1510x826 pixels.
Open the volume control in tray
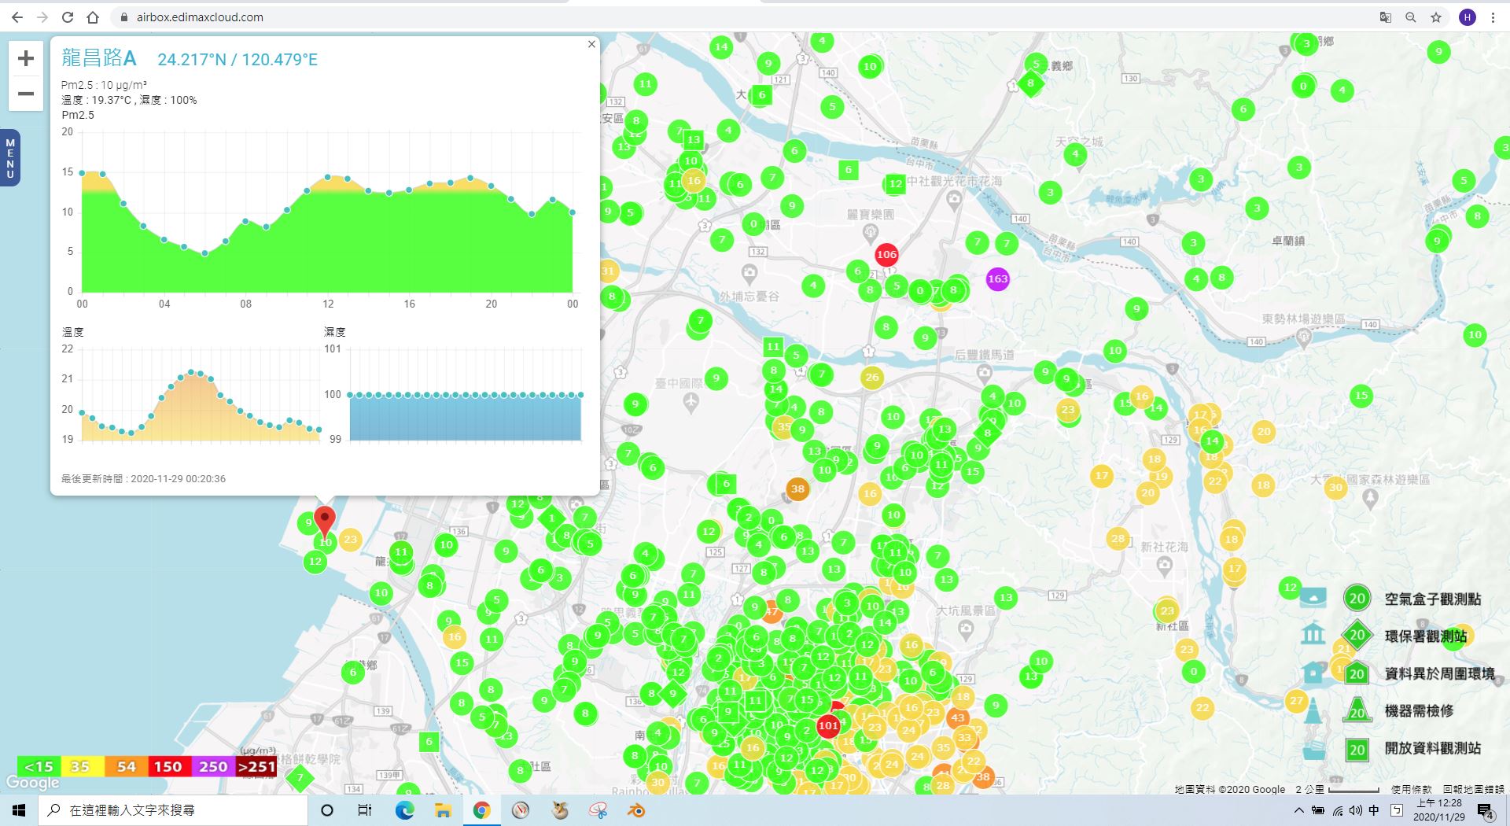(x=1355, y=809)
